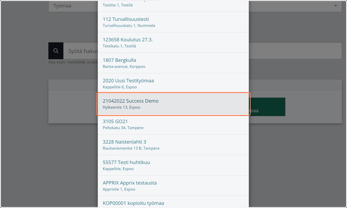The height and width of the screenshot is (208, 347).
Task: Choose 3105 GO21 from the list
Action: click(173, 124)
